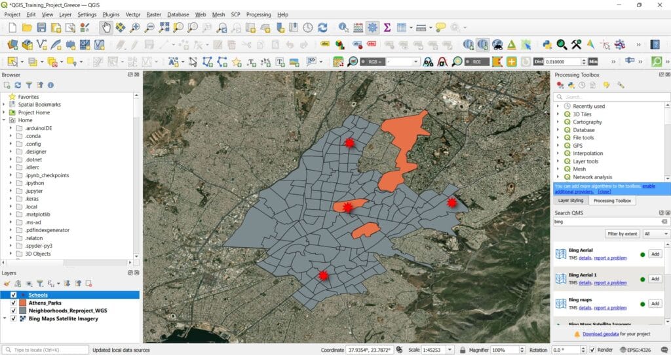Screen dimensions: 671x355
Task: Click the Refresh icon in Browser panel
Action: pyautogui.click(x=18, y=85)
